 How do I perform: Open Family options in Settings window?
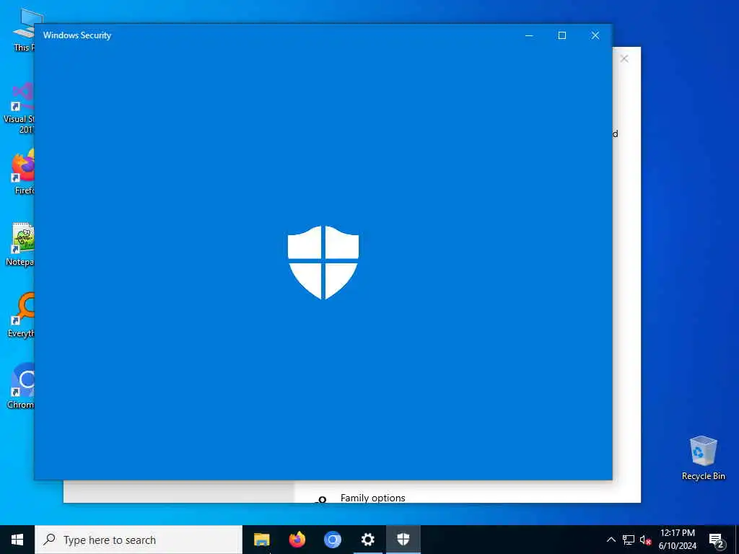point(373,498)
